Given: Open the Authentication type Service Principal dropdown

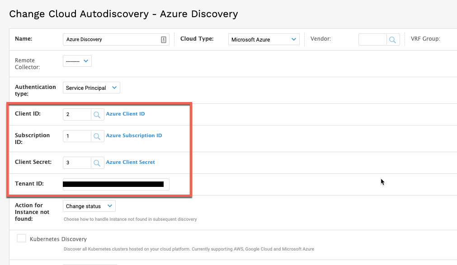Looking at the screenshot, I should pyautogui.click(x=91, y=88).
